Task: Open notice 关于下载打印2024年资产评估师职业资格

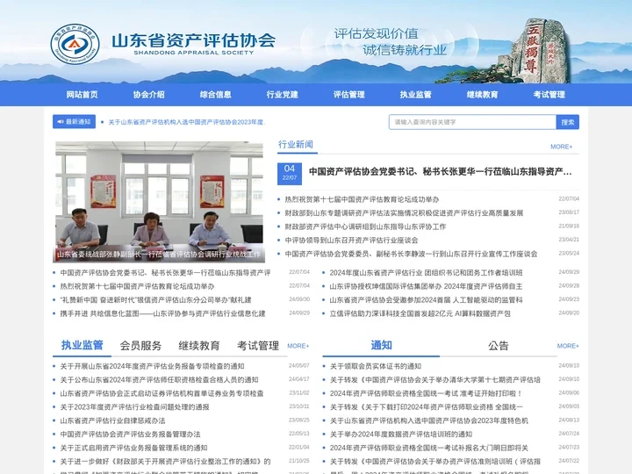Action: pyautogui.click(x=426, y=407)
